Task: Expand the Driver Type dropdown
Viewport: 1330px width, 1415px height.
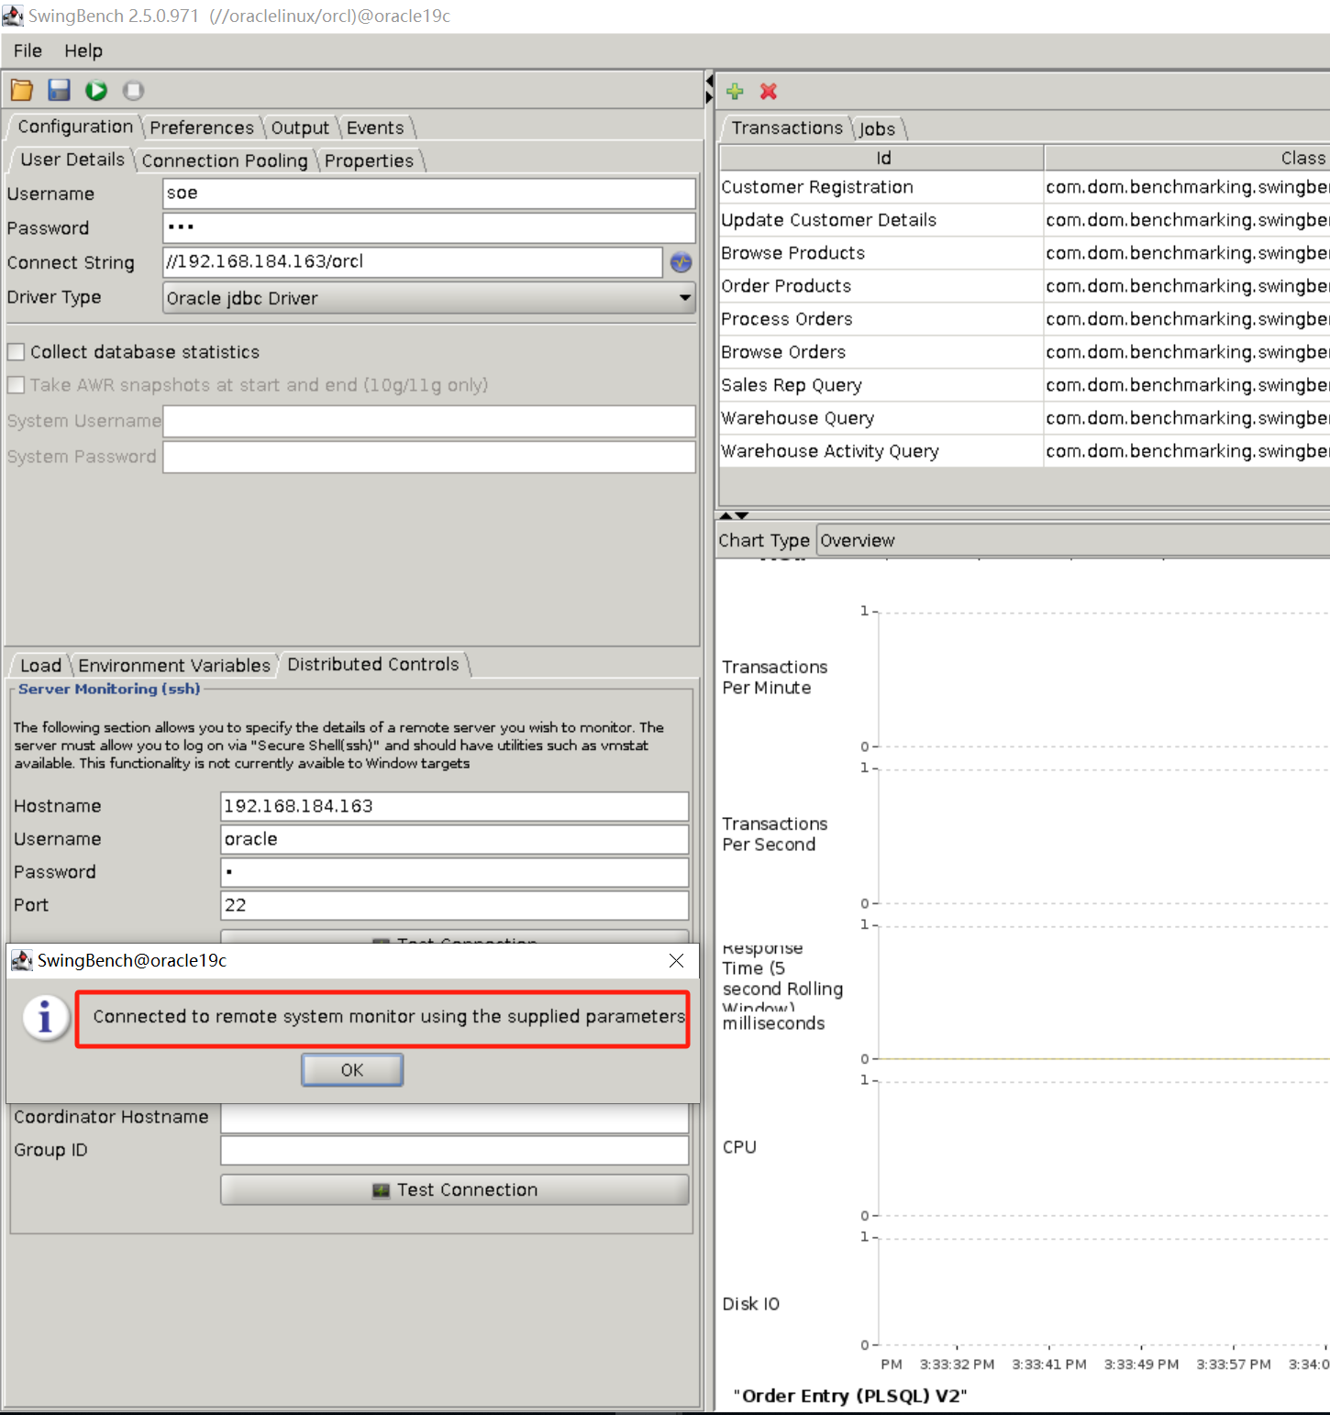Action: [x=429, y=298]
